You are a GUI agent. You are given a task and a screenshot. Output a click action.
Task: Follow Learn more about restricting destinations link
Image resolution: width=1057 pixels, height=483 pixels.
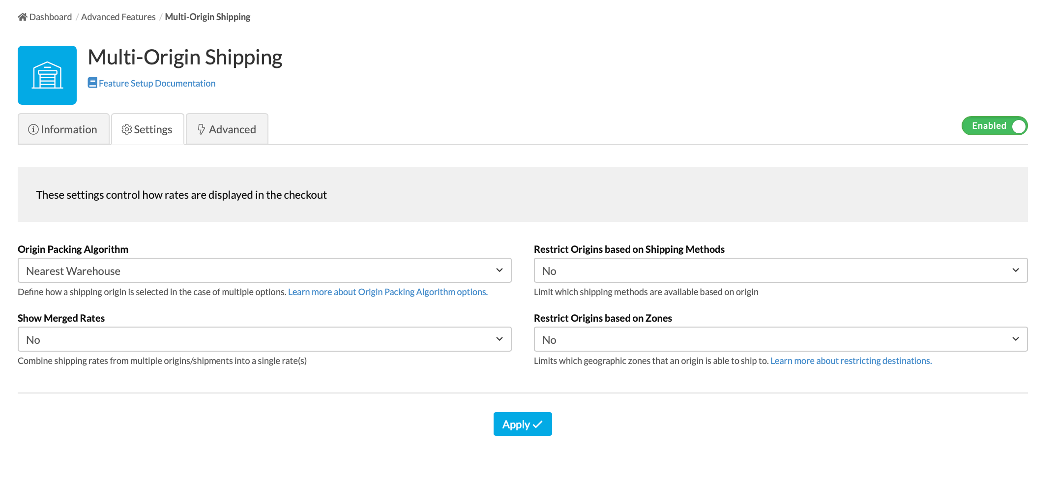pyautogui.click(x=851, y=361)
